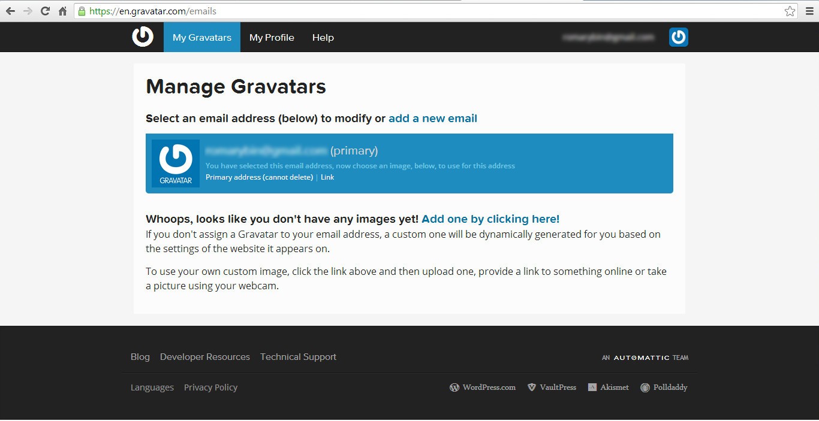Click the WordPress.com footer link
This screenshot has width=819, height=421.
[x=483, y=387]
